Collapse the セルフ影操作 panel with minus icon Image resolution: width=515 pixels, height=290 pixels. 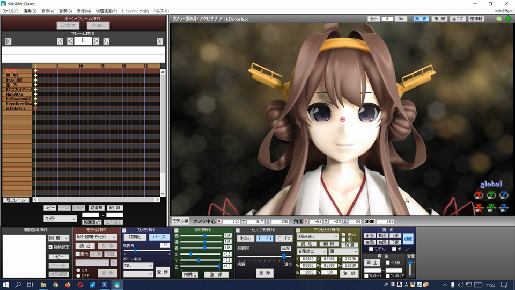238,230
